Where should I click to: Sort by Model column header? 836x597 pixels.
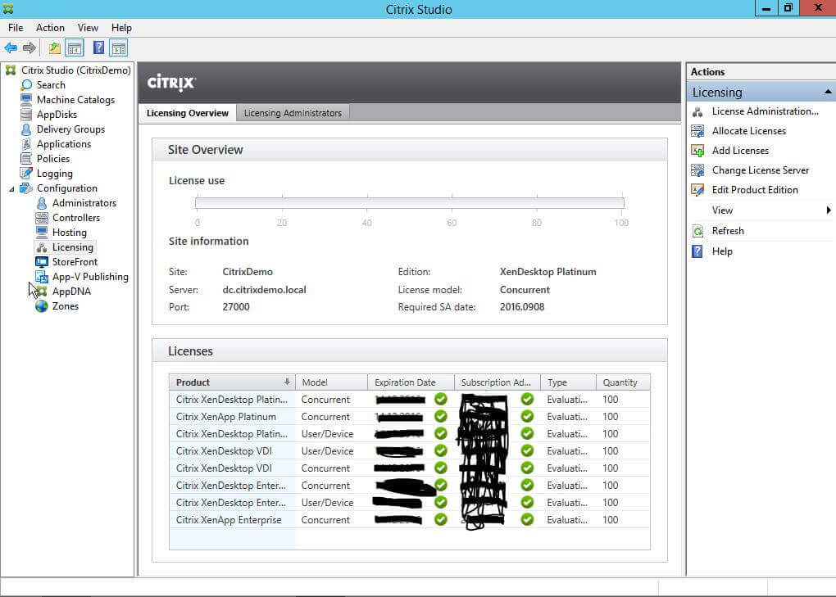click(x=331, y=382)
